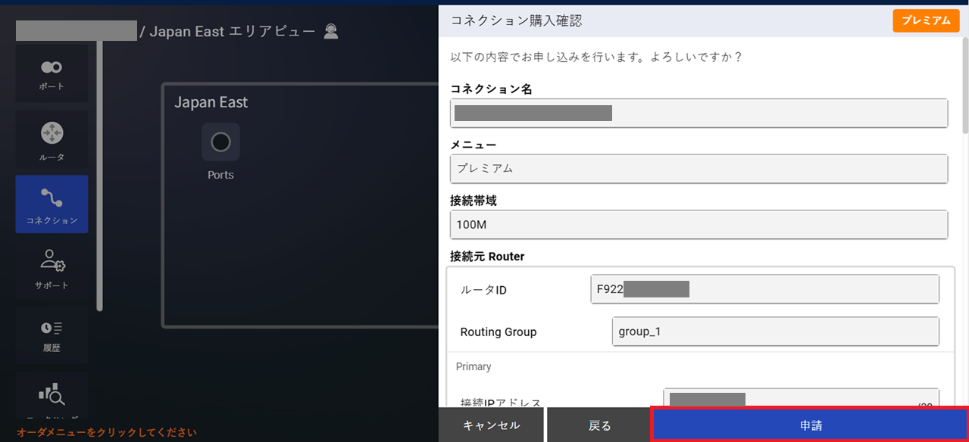Click the Japan East area title
The image size is (969, 442).
click(x=211, y=102)
